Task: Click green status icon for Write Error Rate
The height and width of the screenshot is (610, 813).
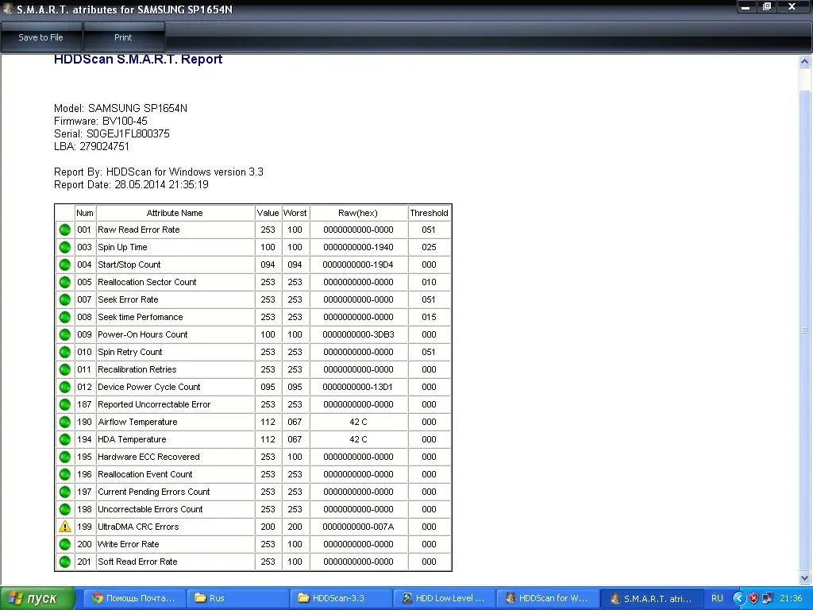Action: pyautogui.click(x=65, y=544)
